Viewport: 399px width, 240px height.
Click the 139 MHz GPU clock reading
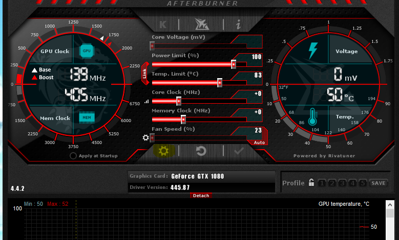88,75
